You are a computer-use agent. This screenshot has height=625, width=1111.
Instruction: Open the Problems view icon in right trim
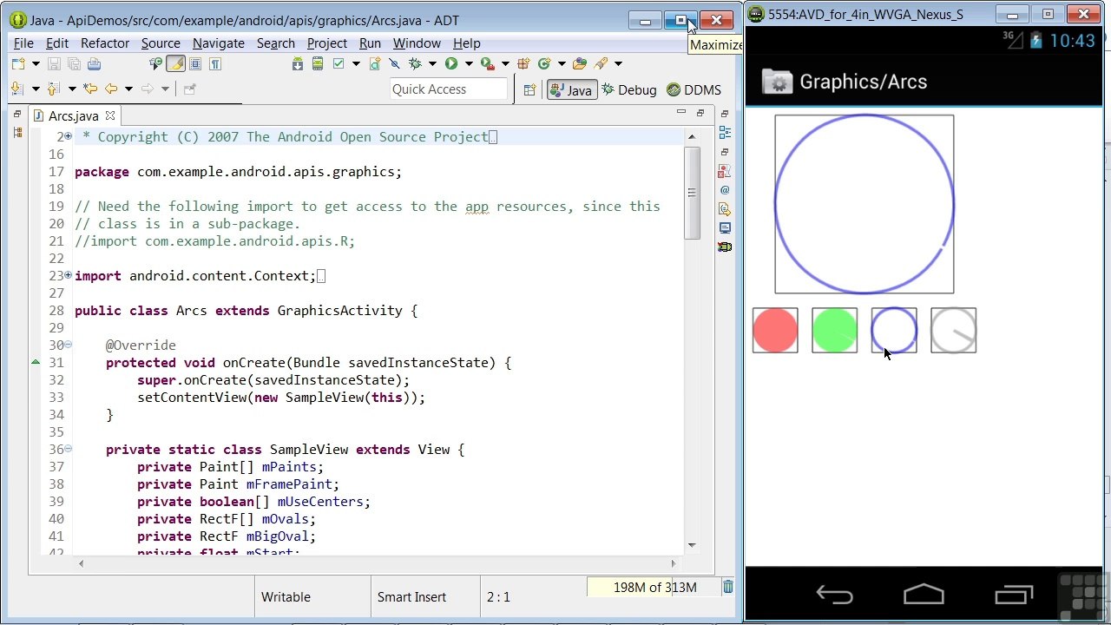(725, 171)
